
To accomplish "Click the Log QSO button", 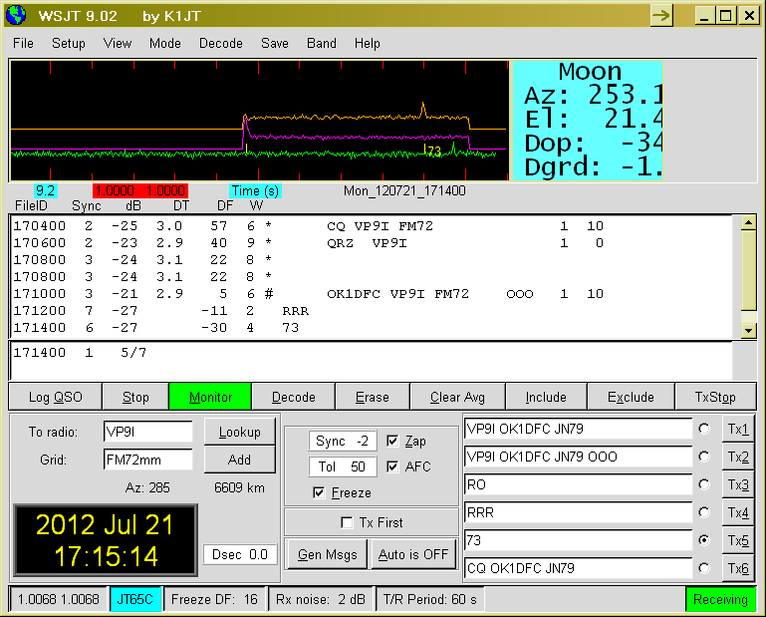I will [x=55, y=397].
